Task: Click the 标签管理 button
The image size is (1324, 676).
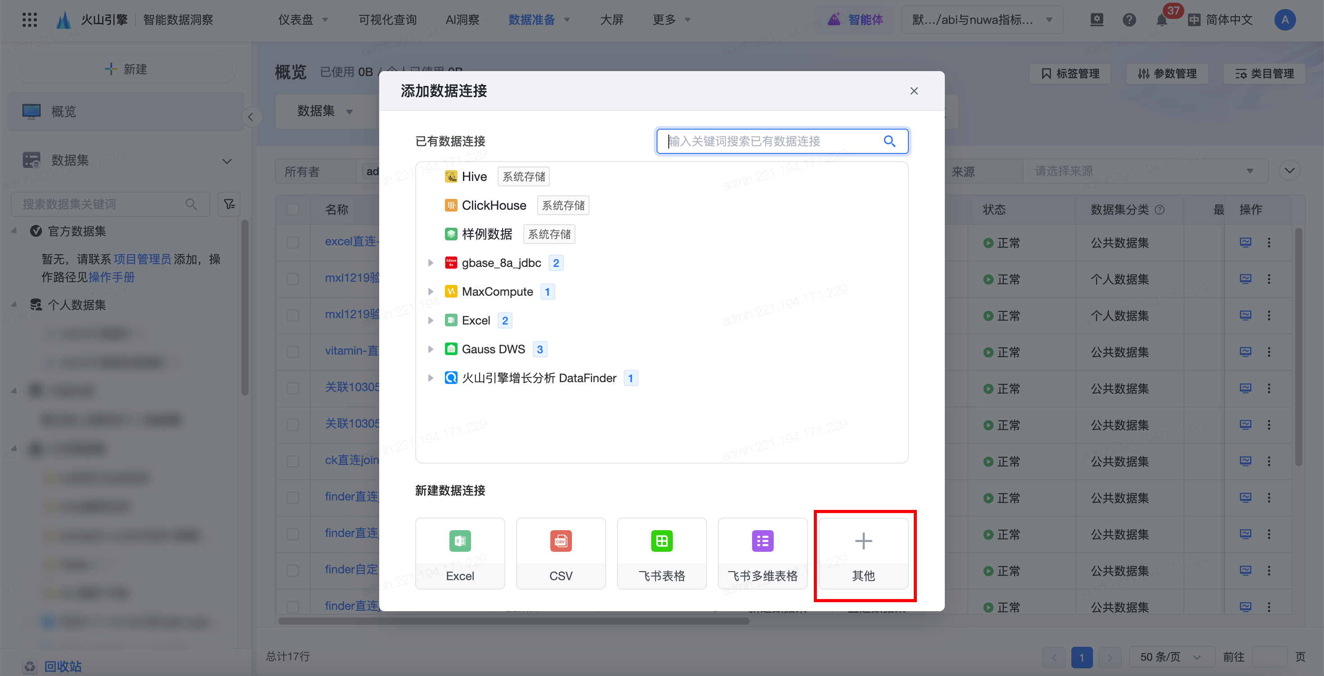Action: [x=1070, y=74]
